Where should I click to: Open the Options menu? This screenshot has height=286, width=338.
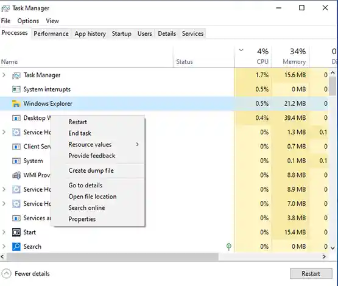pos(28,21)
